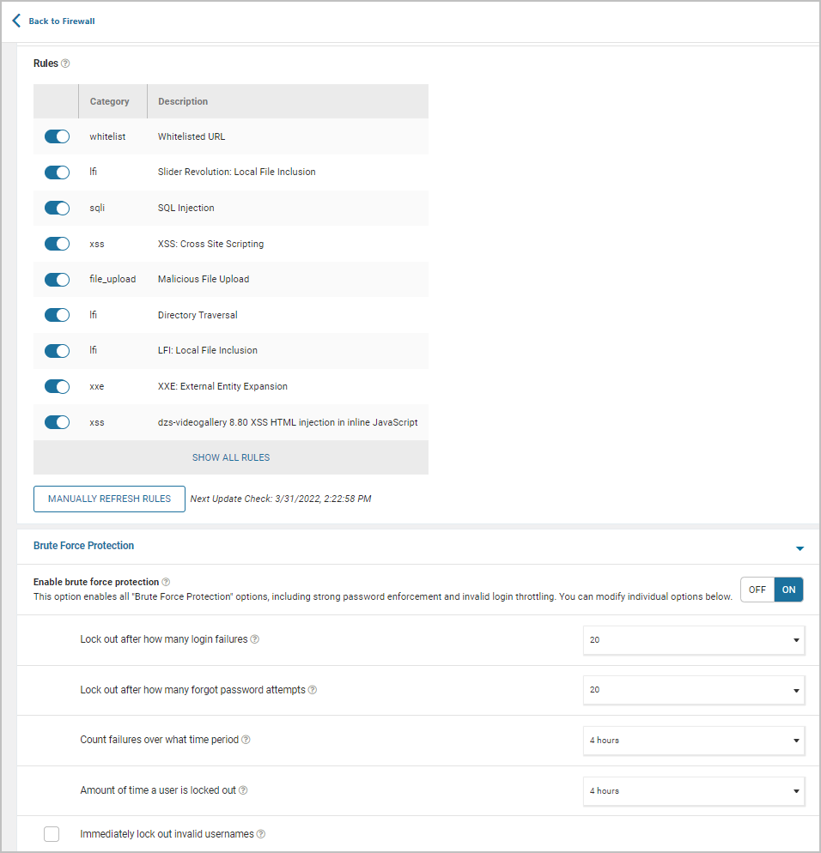Collapse the Brute Force Protection section arrow

800,548
